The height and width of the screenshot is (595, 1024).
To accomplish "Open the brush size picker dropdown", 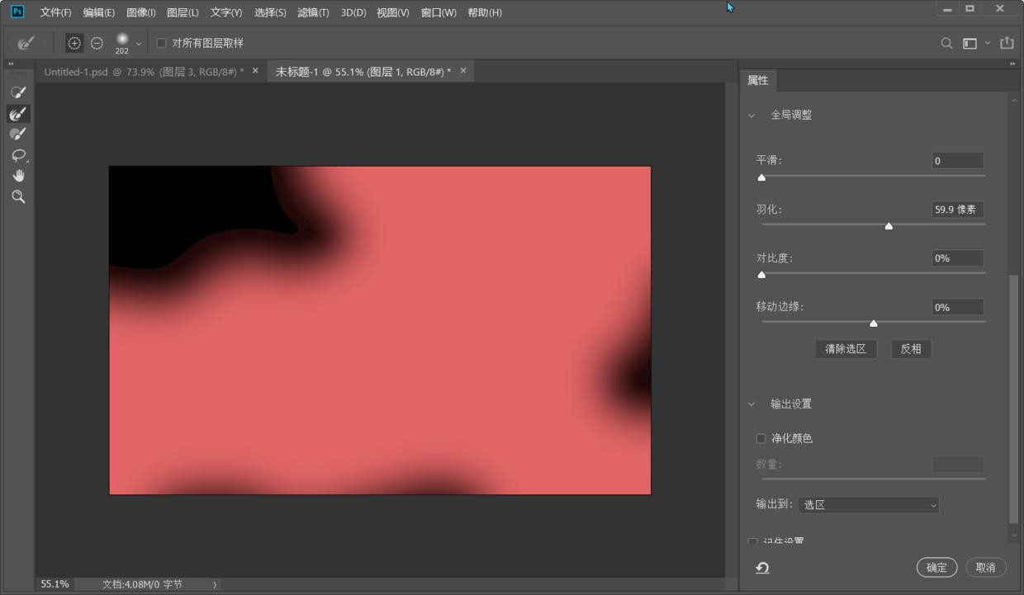I will click(138, 44).
